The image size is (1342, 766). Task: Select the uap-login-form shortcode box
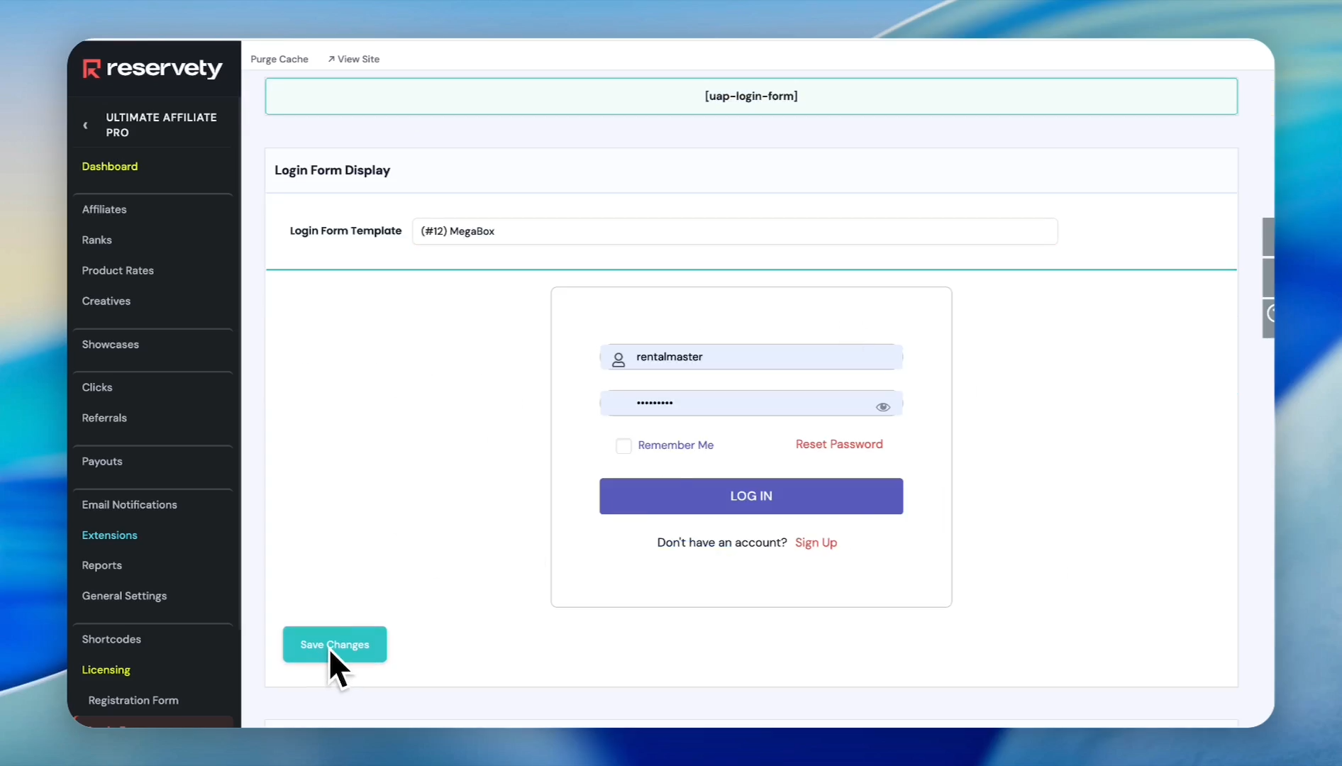[750, 96]
